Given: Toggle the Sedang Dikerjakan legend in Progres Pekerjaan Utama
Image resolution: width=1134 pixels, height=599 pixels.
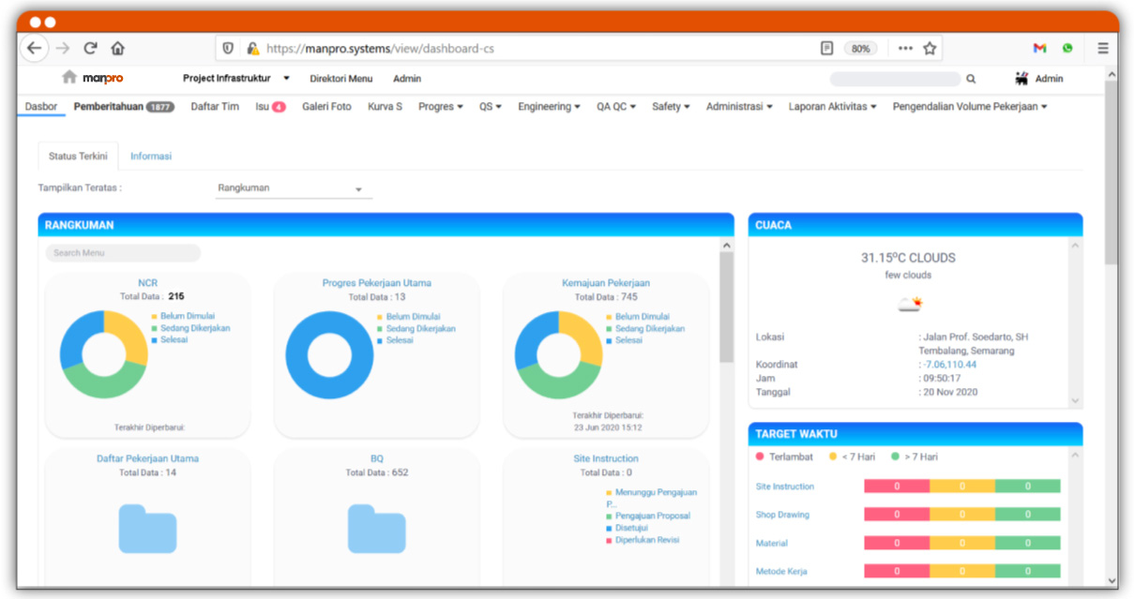Looking at the screenshot, I should point(420,329).
